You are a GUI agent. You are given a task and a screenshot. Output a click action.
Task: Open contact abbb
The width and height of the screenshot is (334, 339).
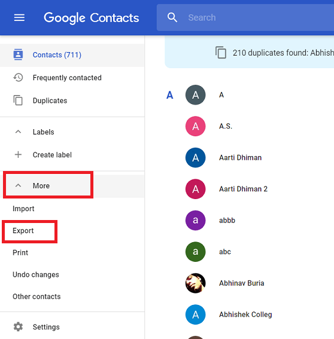point(227,220)
